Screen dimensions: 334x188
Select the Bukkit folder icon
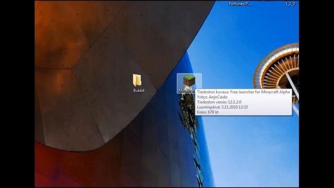(x=137, y=80)
